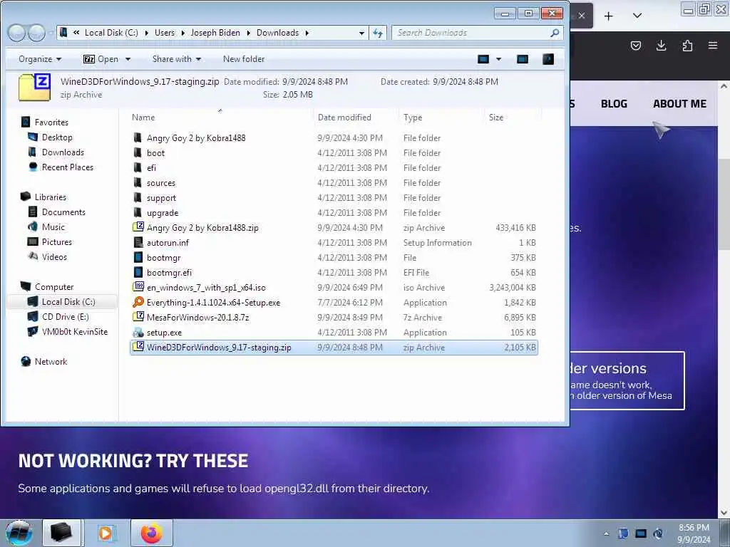Click the Angry Goy 2 zip archive icon
730x547 pixels.
(138, 227)
